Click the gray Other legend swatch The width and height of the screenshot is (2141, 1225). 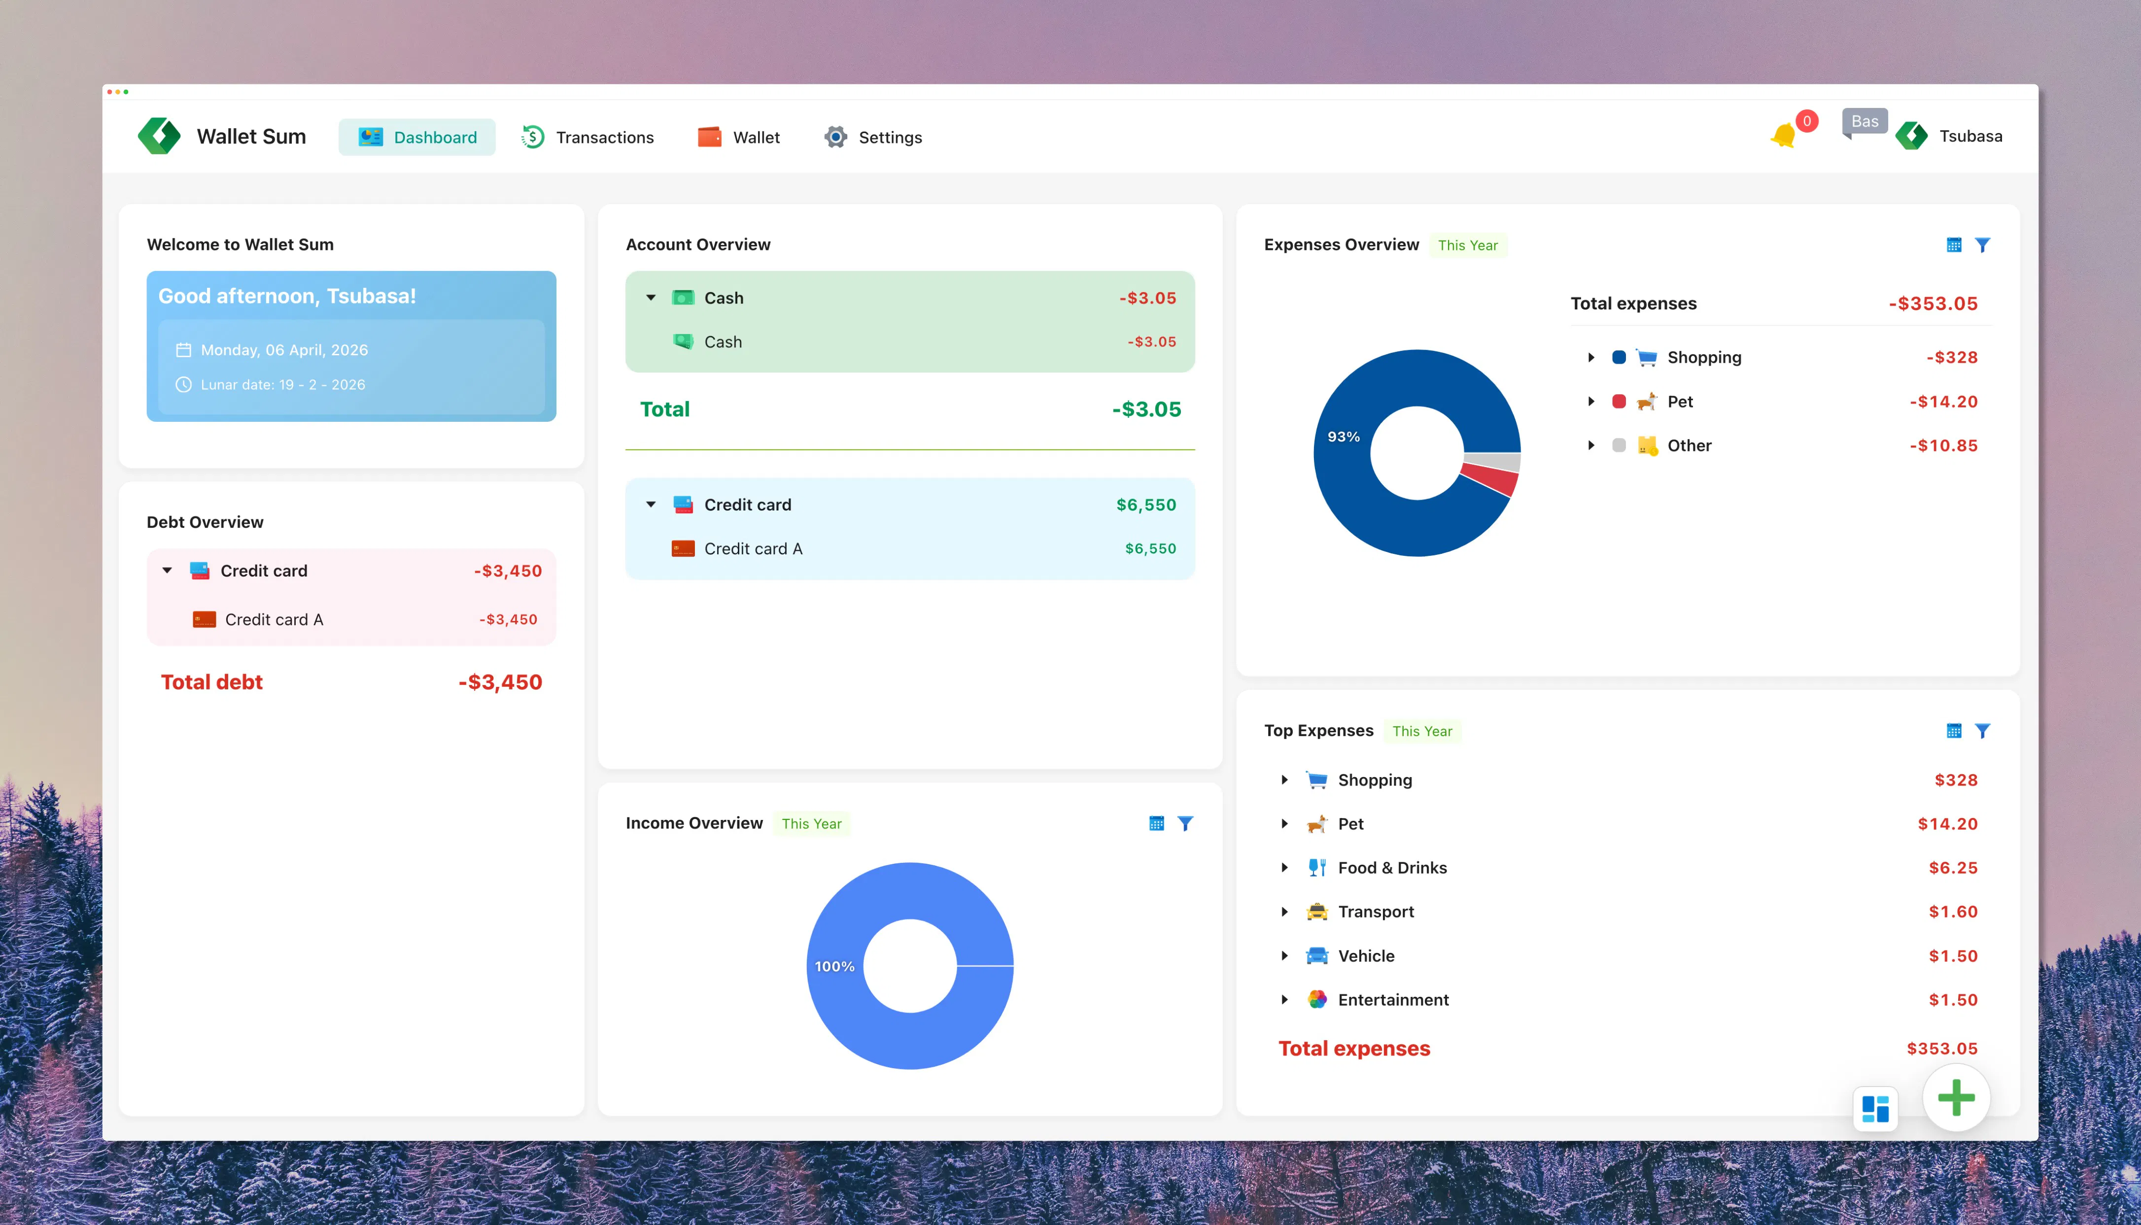[1619, 446]
